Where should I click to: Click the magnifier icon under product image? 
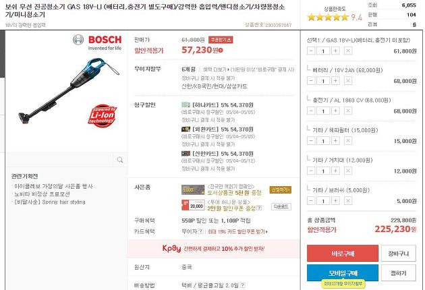[x=120, y=160]
